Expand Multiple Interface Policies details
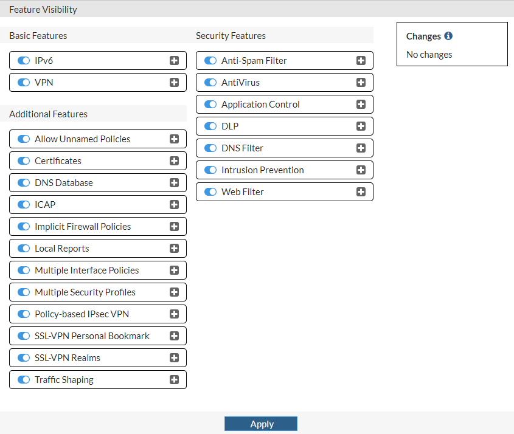Screen dimensions: 514x434 (x=174, y=270)
